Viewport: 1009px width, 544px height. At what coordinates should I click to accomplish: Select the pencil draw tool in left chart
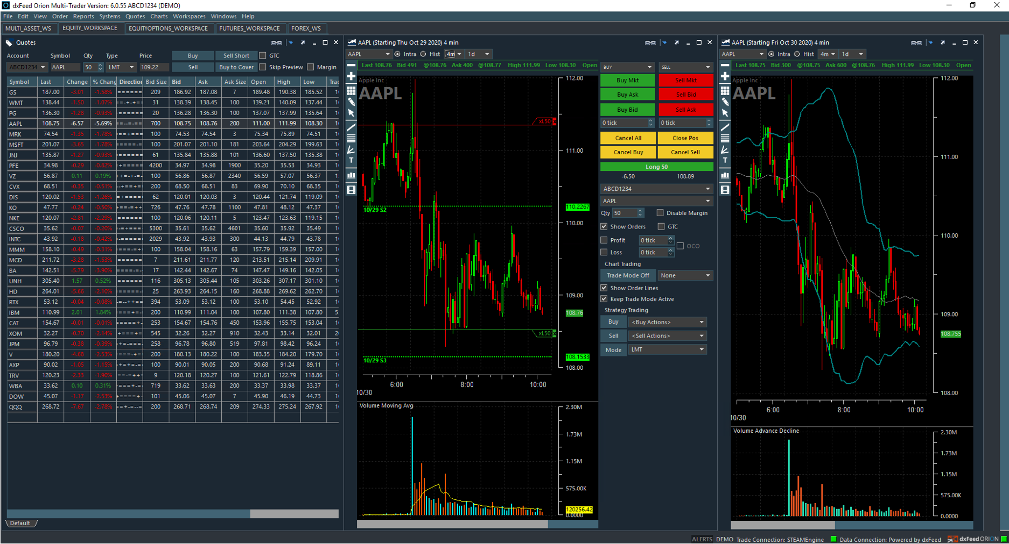(x=351, y=102)
